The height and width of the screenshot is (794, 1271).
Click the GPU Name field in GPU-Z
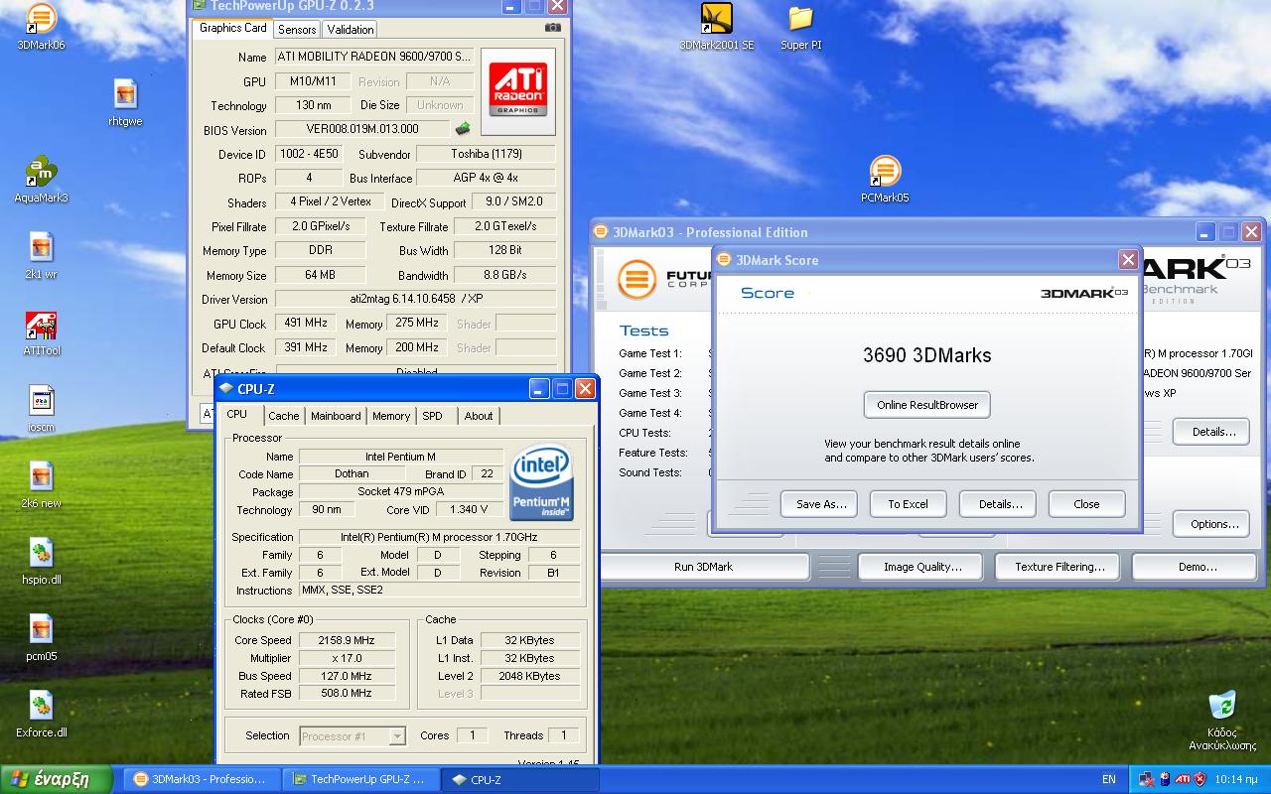(x=374, y=57)
